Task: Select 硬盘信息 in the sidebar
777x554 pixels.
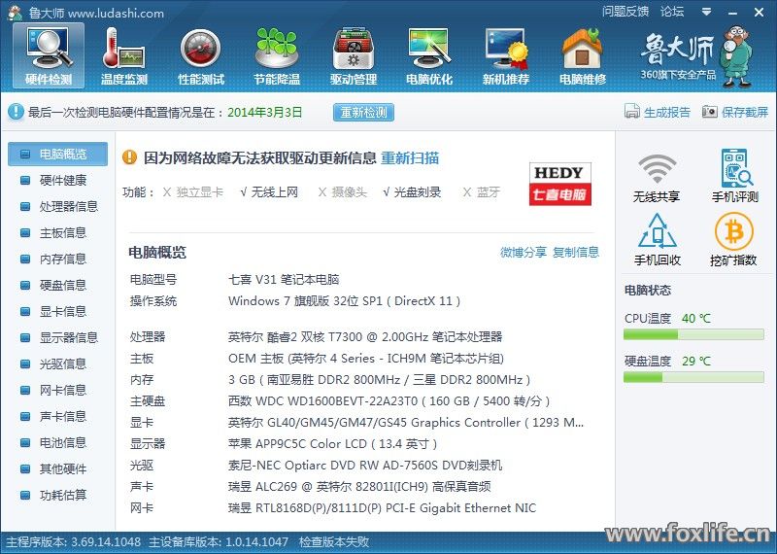Action: click(62, 286)
